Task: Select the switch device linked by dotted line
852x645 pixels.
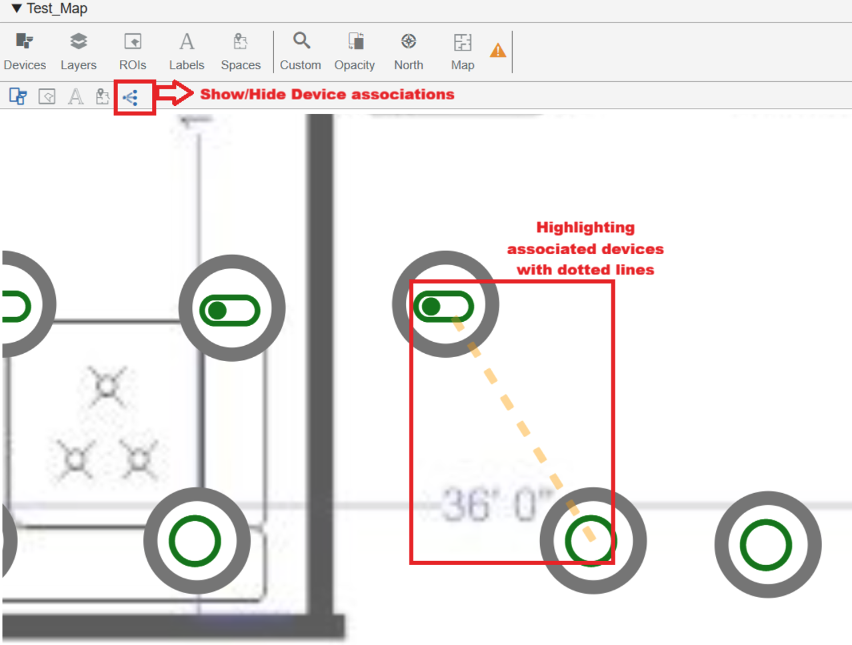Action: click(444, 306)
